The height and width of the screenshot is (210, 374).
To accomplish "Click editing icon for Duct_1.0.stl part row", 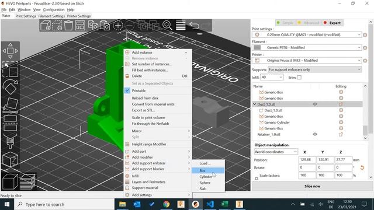I will click(x=341, y=110).
